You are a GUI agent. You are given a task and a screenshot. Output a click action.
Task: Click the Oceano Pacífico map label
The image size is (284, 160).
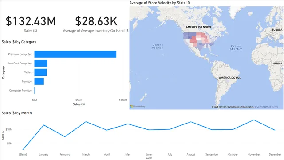[x=158, y=46]
